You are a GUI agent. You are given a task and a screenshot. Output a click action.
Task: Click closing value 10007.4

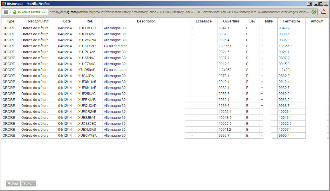pyautogui.click(x=285, y=130)
